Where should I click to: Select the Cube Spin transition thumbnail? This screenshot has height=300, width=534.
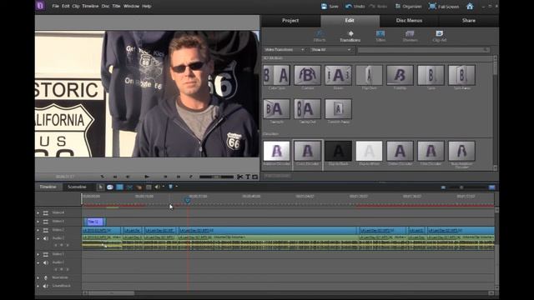(x=276, y=75)
